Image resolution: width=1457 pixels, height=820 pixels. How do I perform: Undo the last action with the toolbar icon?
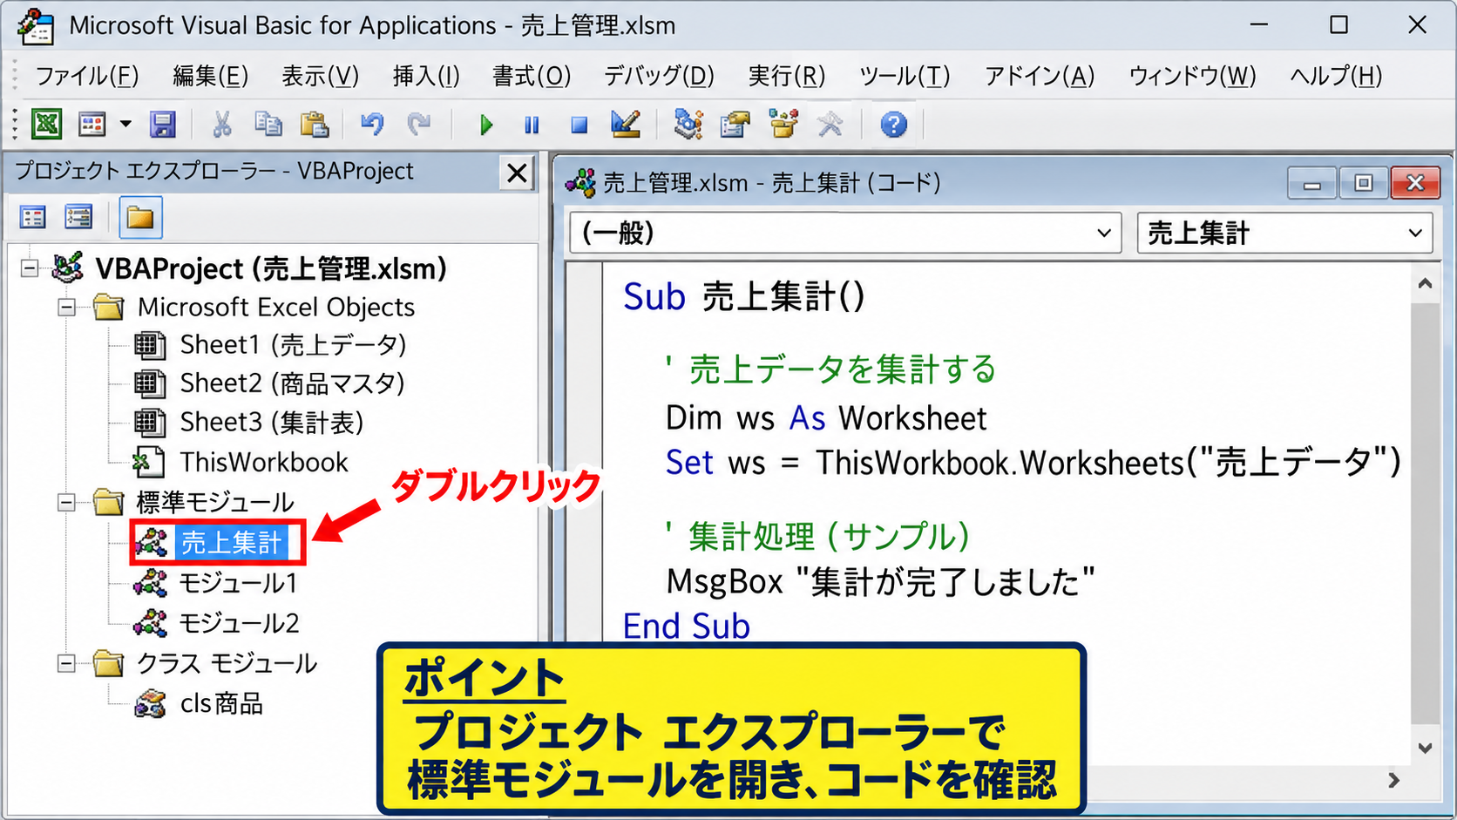372,125
